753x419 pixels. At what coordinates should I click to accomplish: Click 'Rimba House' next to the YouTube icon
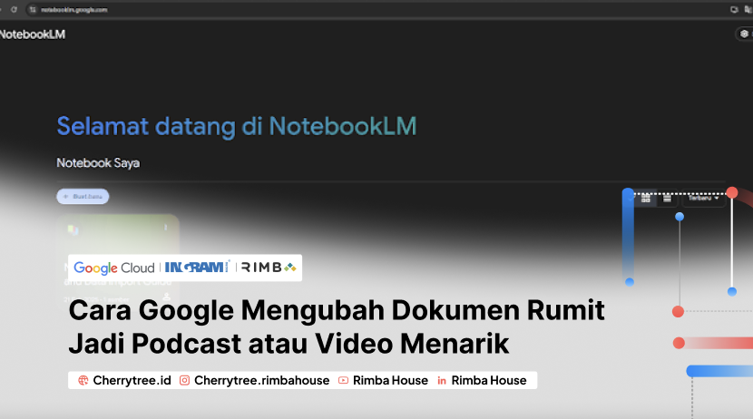[390, 381]
